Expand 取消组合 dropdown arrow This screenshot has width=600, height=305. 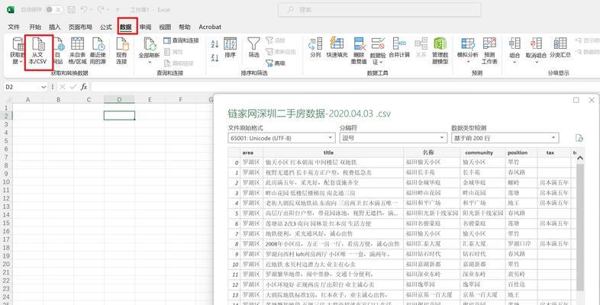coord(536,62)
